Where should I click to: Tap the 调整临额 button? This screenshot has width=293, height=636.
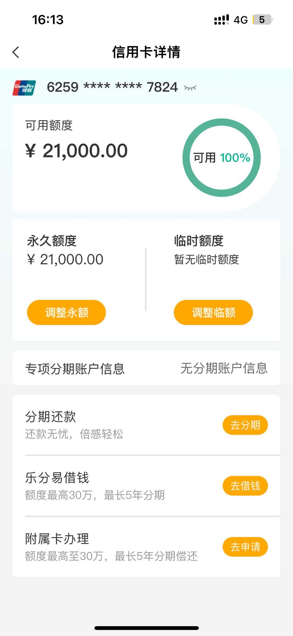[213, 312]
